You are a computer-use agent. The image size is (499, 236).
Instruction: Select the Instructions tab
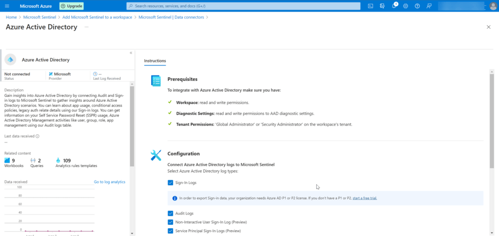point(155,61)
